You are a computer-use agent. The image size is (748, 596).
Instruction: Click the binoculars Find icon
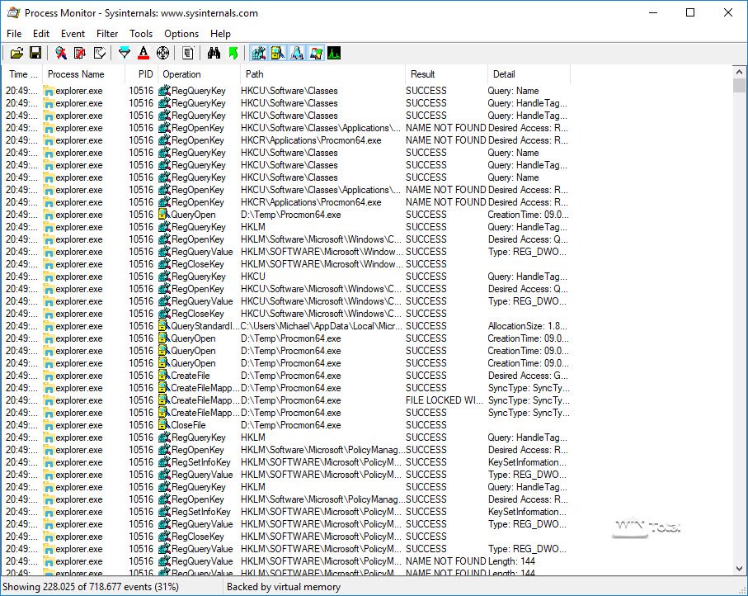214,54
